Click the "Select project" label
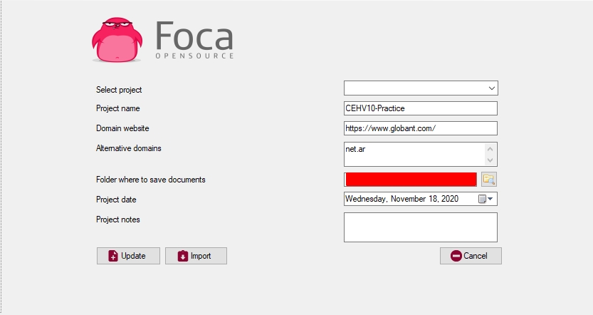593x315 pixels. [x=119, y=90]
